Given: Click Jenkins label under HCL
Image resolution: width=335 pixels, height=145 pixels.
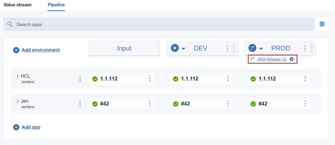Looking at the screenshot, I should [27, 82].
